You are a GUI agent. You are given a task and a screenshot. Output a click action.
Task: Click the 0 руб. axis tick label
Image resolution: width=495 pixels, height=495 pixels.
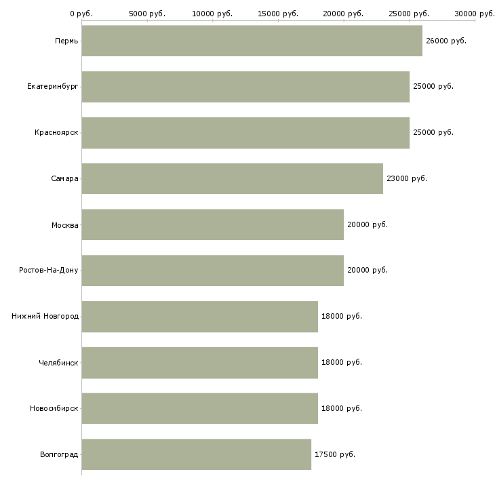coord(81,14)
